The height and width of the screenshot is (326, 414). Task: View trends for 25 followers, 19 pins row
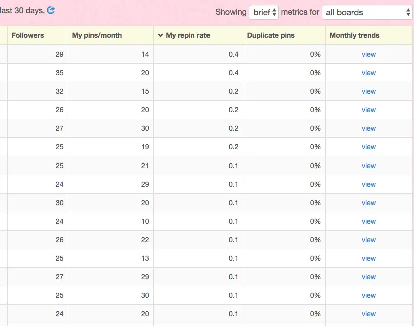(x=368, y=147)
